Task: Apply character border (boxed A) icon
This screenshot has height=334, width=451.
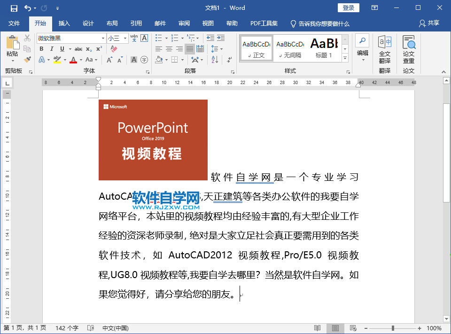Action: pyautogui.click(x=144, y=38)
